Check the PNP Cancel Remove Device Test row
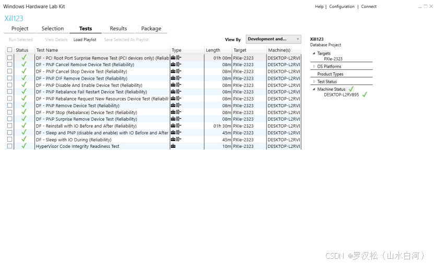The width and height of the screenshot is (434, 264). click(10, 64)
